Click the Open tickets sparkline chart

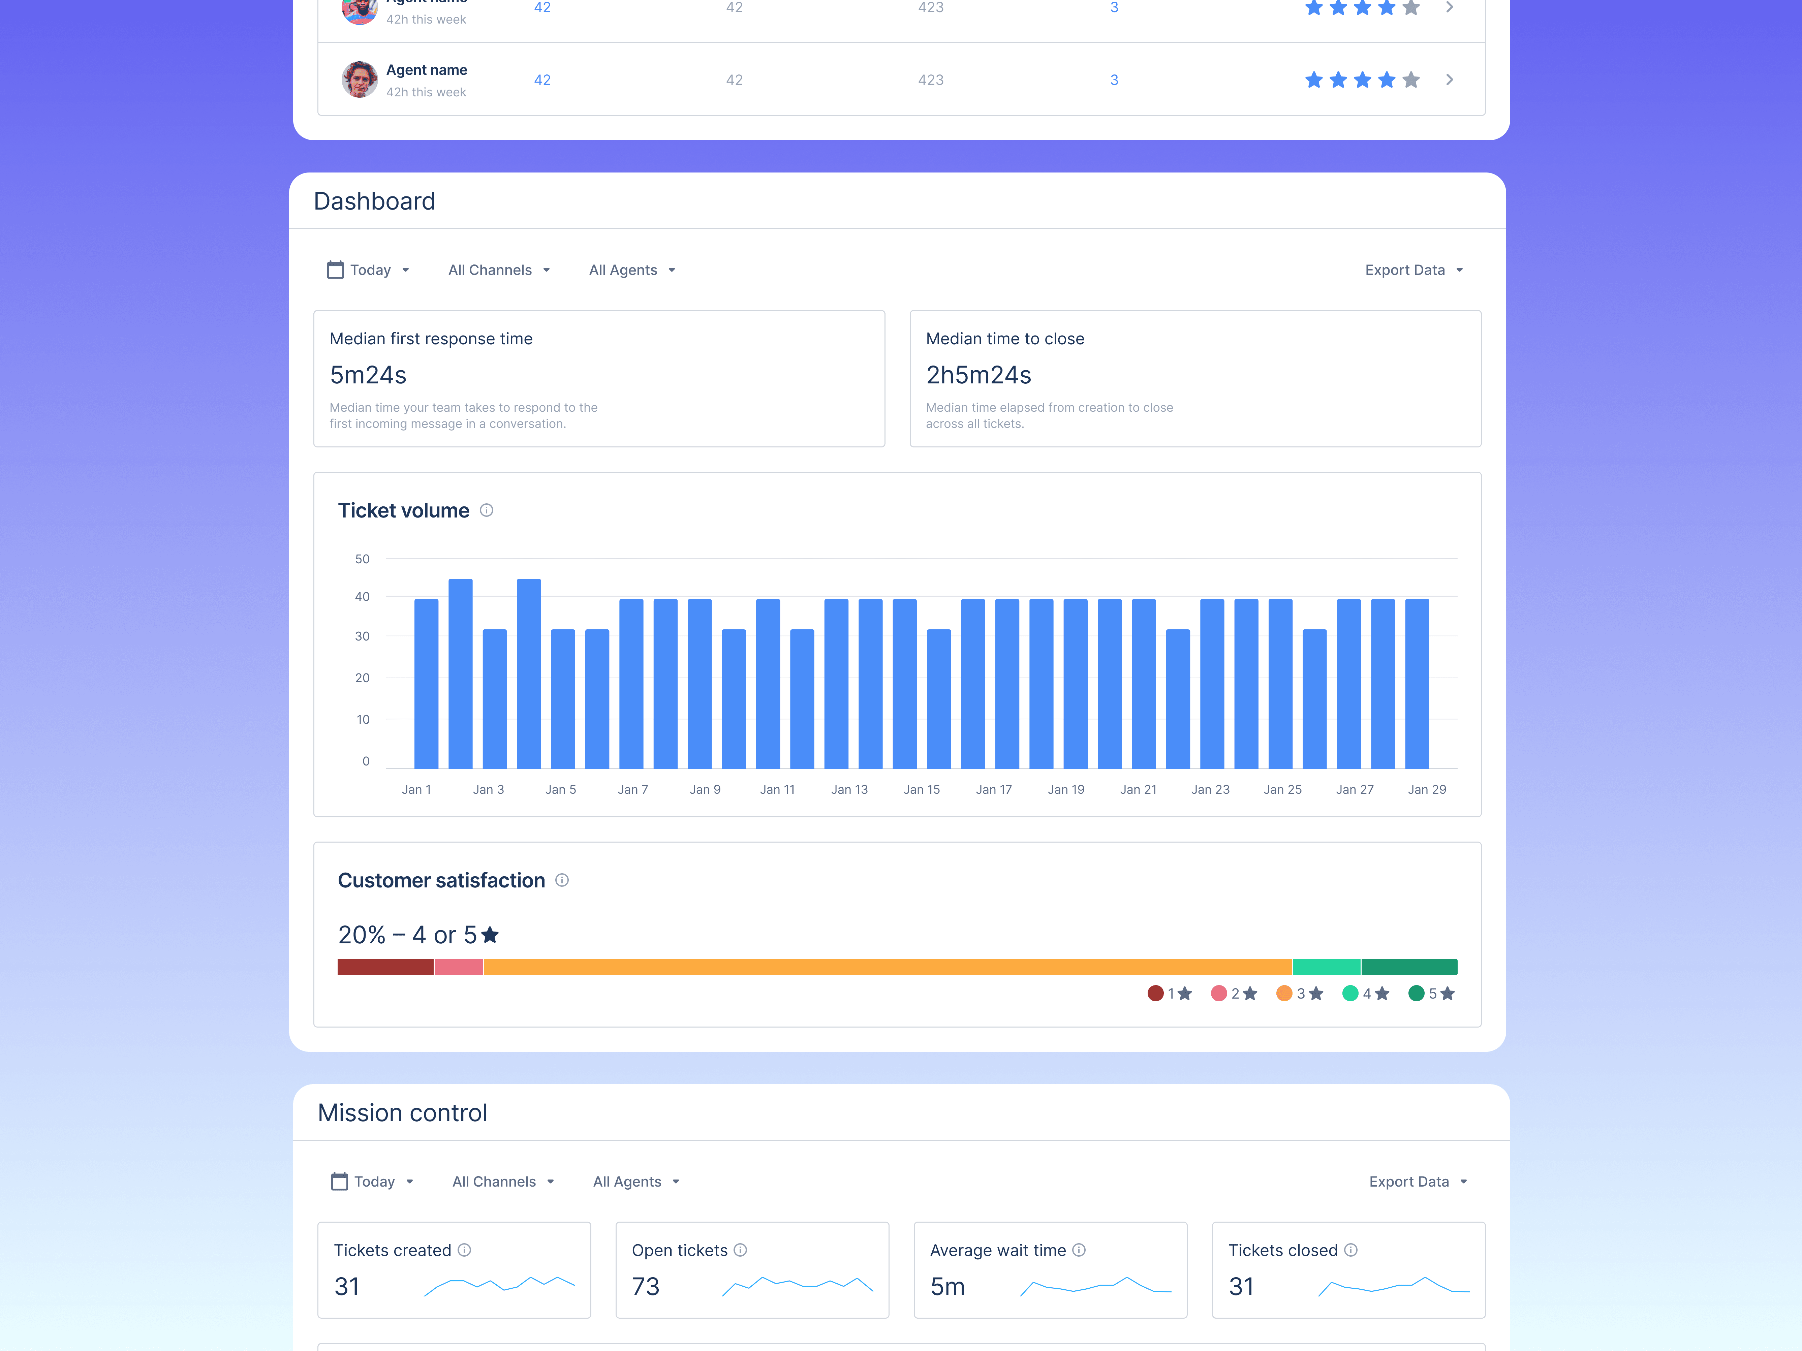[798, 1286]
